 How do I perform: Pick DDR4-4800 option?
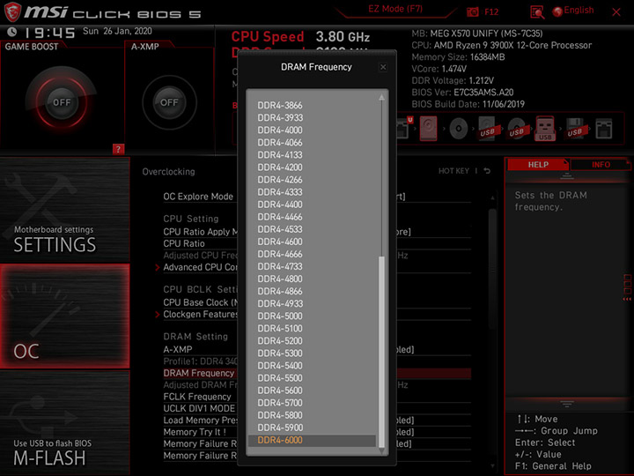280,279
